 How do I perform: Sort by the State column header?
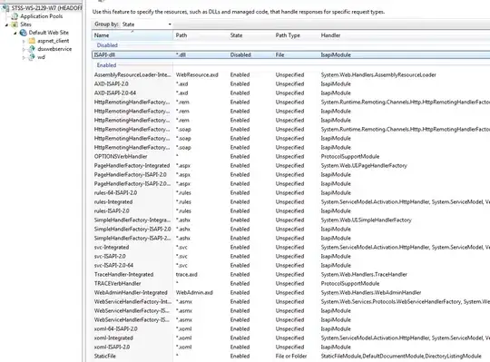pyautogui.click(x=250, y=35)
